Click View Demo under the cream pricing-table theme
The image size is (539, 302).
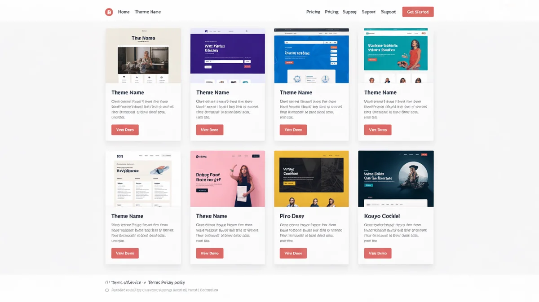[x=125, y=253]
